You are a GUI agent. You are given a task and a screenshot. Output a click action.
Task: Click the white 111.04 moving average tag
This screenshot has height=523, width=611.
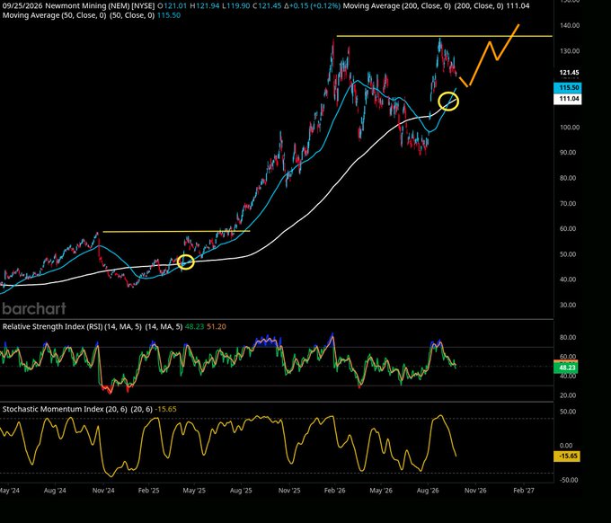(x=567, y=99)
